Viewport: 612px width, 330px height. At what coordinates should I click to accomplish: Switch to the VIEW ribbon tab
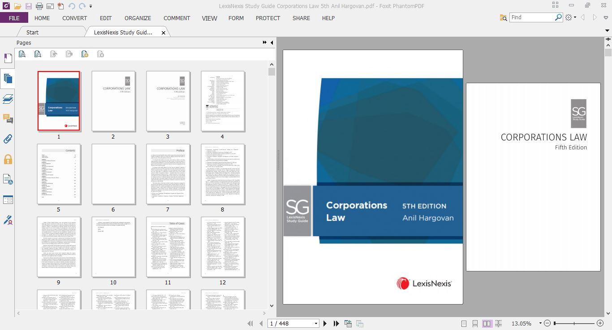click(x=209, y=18)
